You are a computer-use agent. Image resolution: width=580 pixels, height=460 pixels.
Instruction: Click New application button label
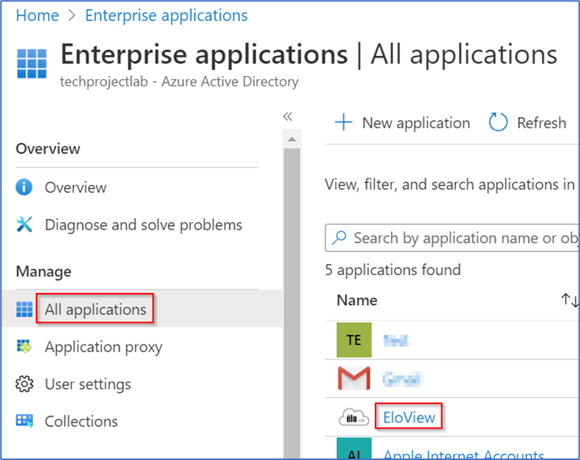[x=416, y=123]
